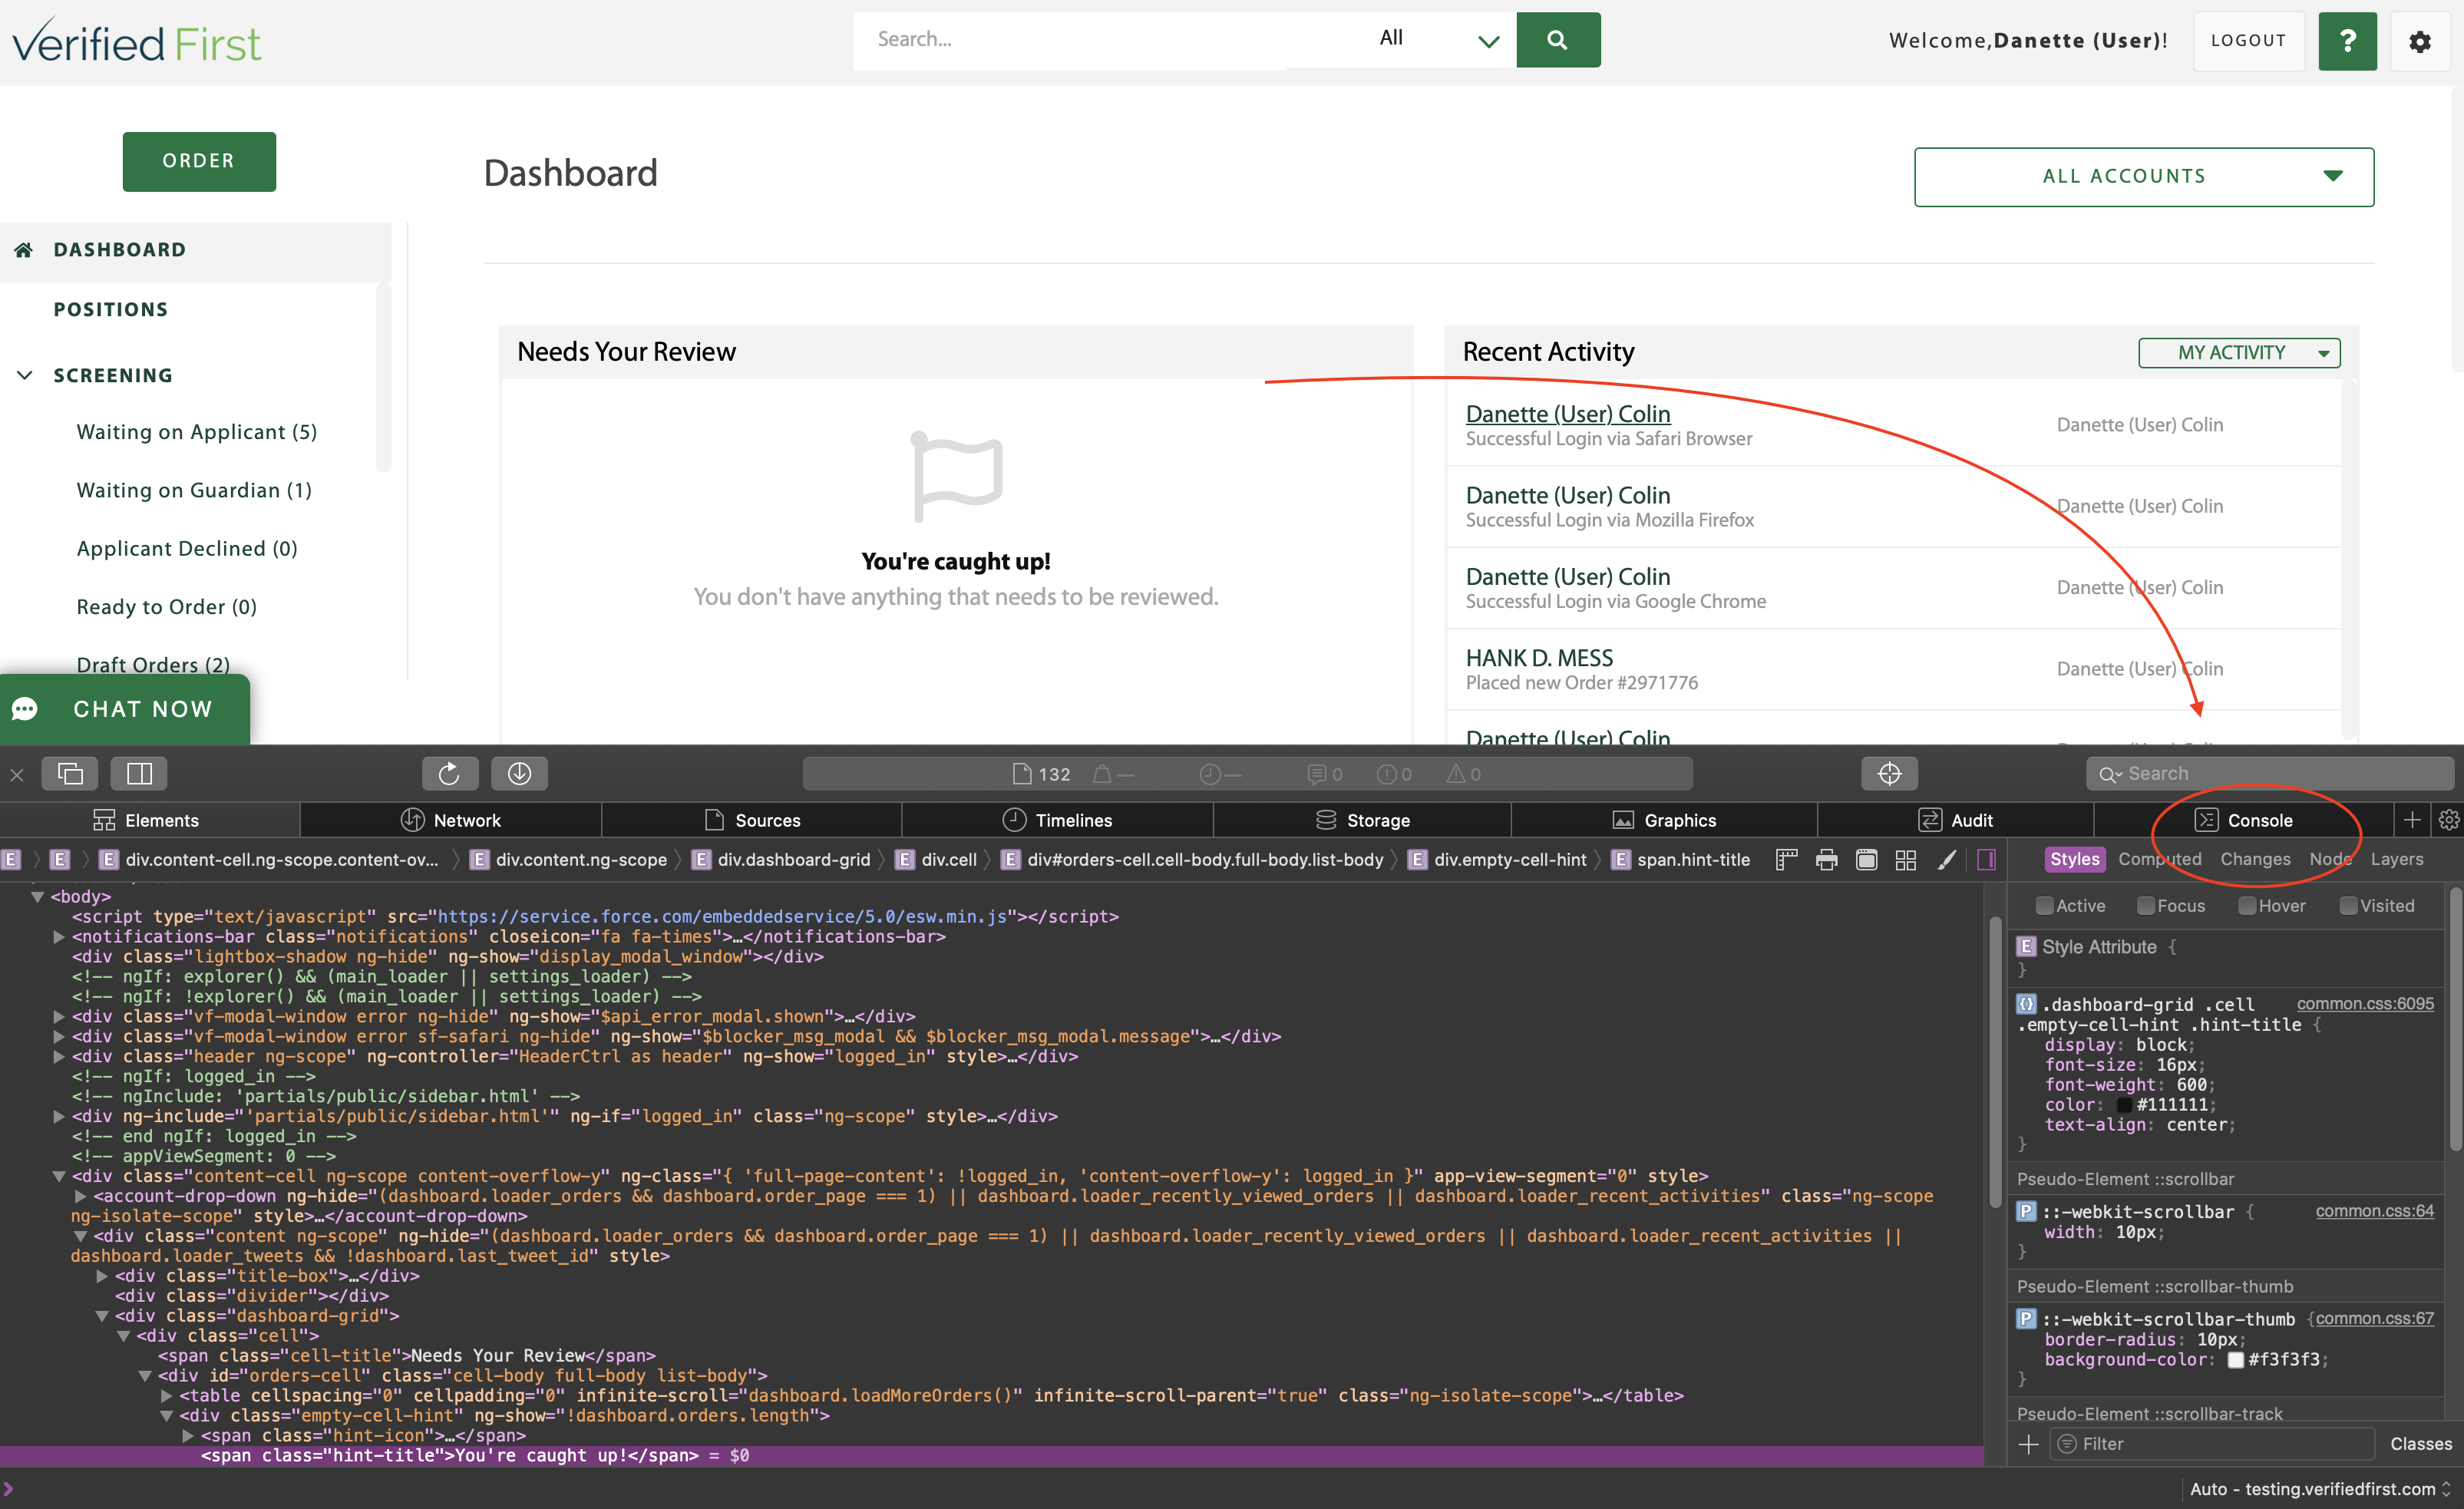Collapse the body element disclosure triangle

[37, 896]
